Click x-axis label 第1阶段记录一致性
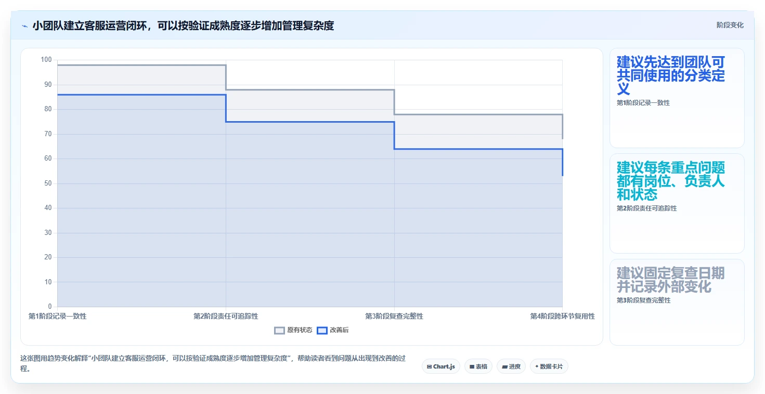This screenshot has width=765, height=394. pyautogui.click(x=58, y=316)
